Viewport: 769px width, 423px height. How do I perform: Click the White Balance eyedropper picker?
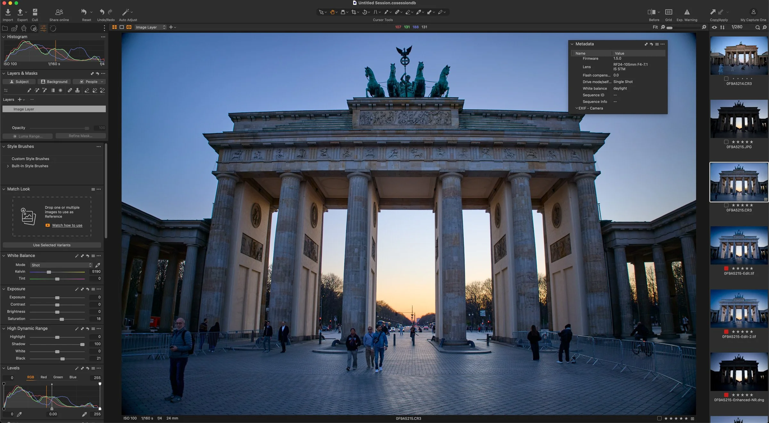(x=98, y=265)
